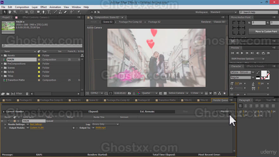Toggle pixel aspect ratio correction in viewer

(206, 93)
